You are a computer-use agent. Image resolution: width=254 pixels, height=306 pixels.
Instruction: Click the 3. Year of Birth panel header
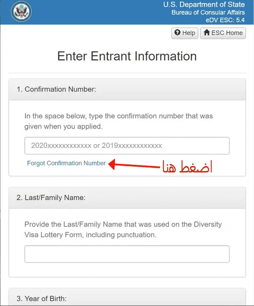(x=127, y=298)
